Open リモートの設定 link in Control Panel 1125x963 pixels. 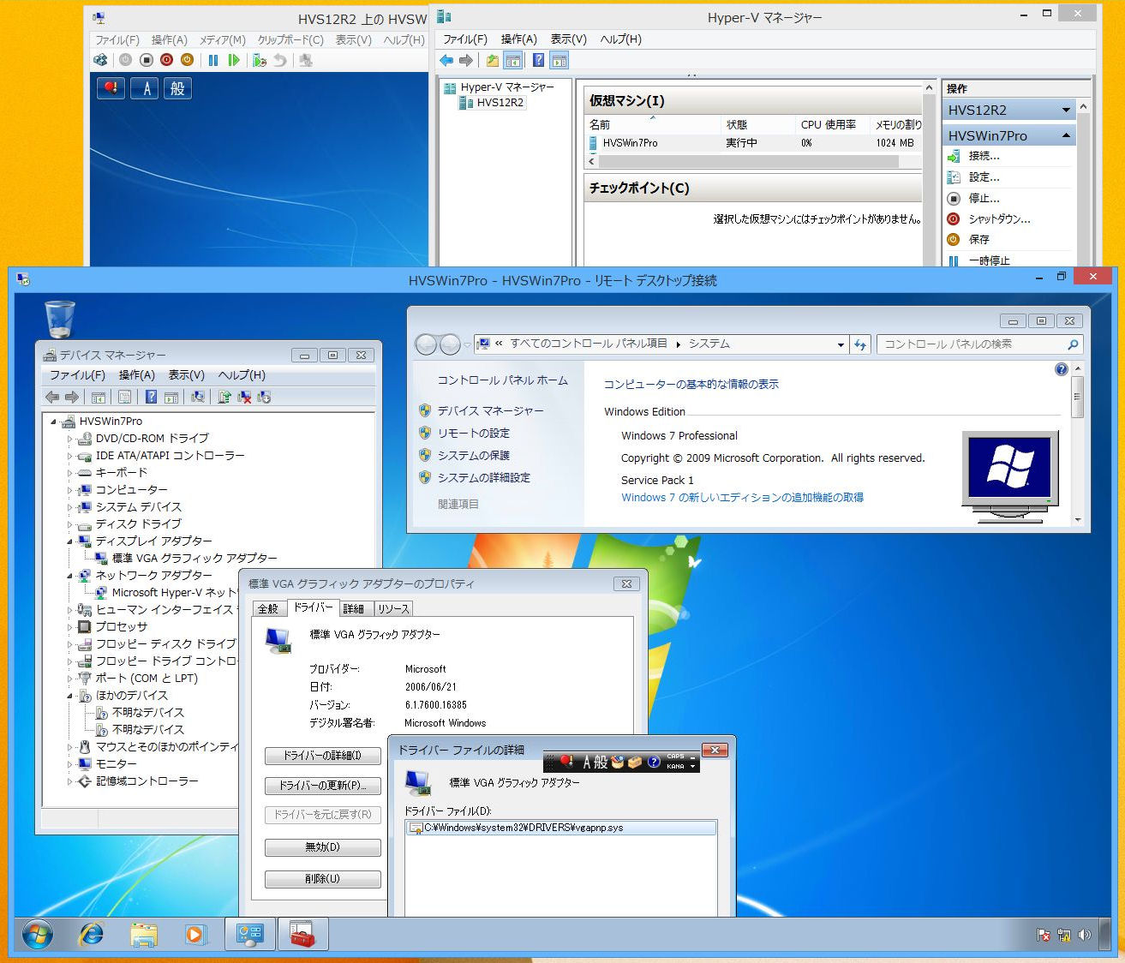473,434
